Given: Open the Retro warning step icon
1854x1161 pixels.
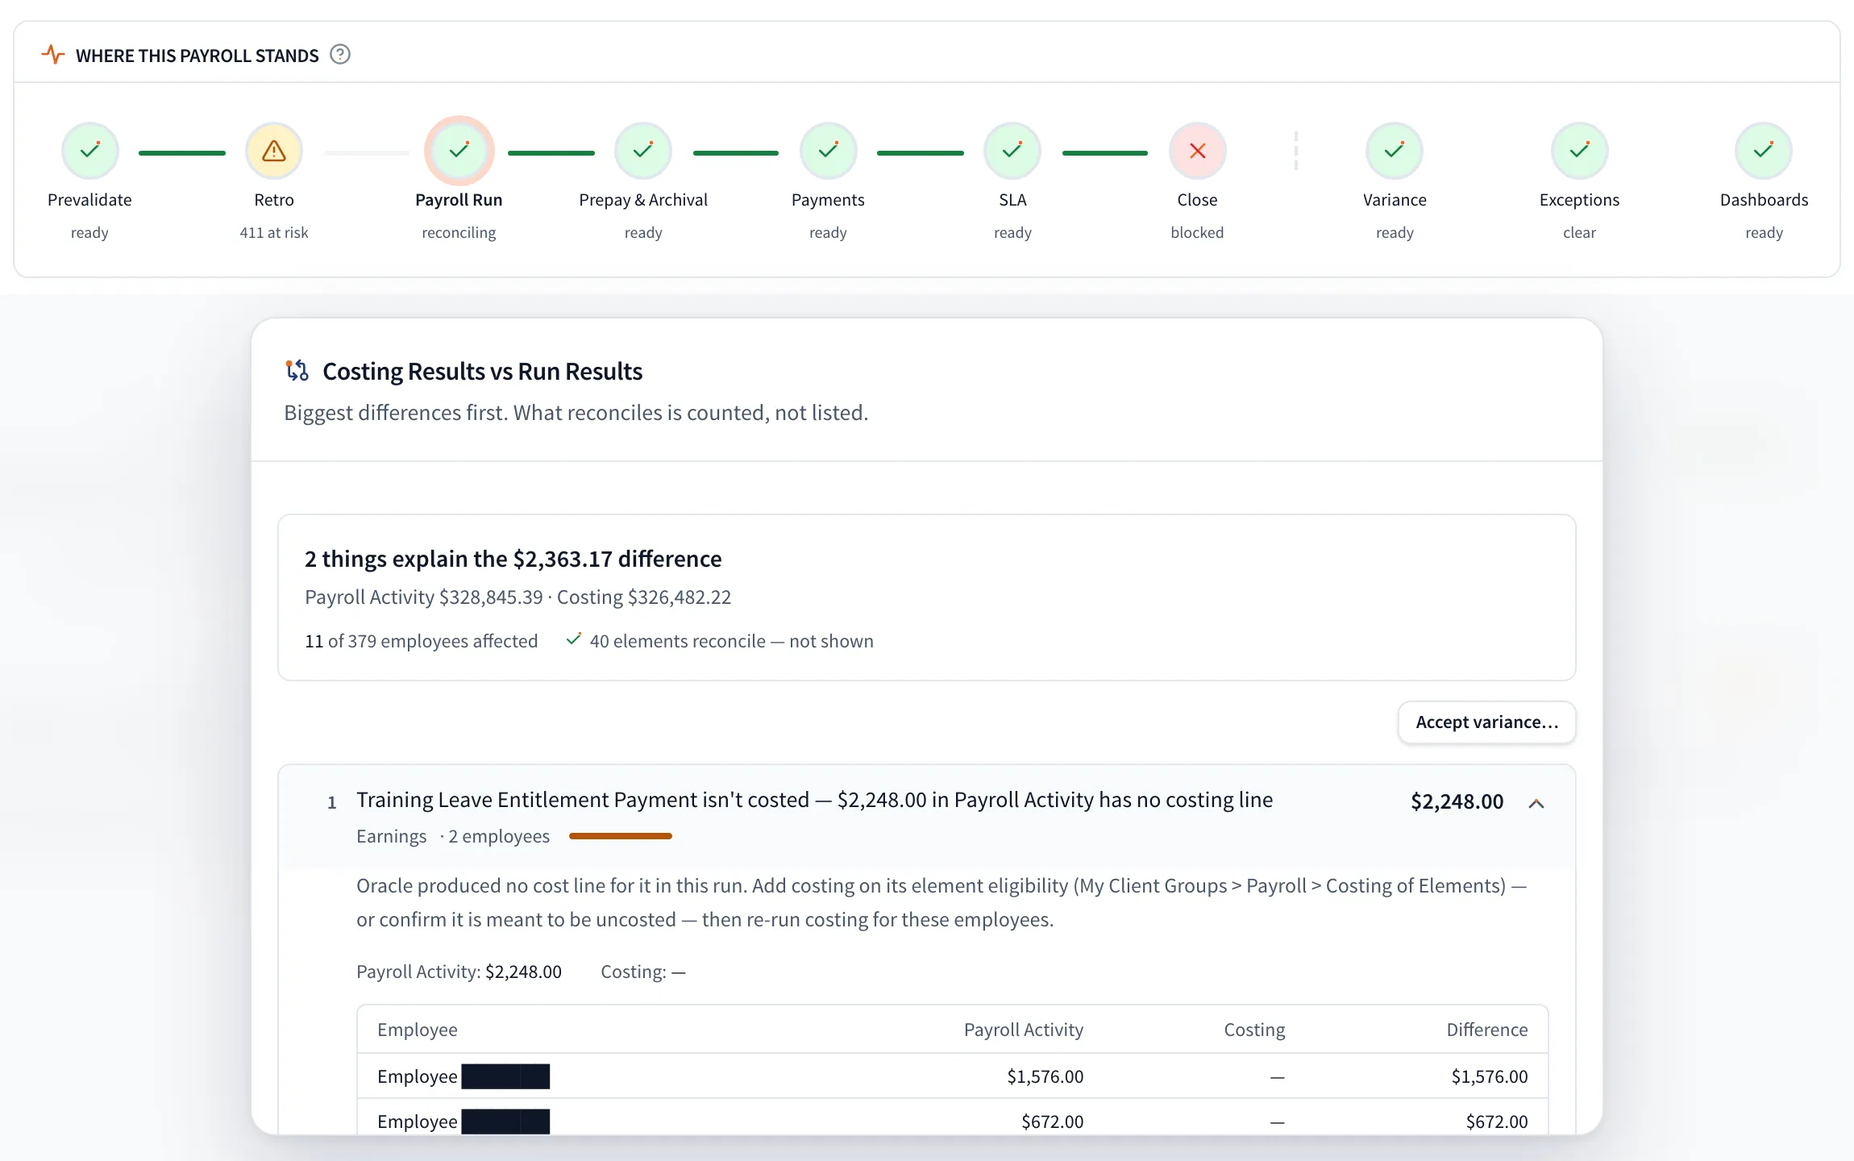Looking at the screenshot, I should [x=274, y=151].
